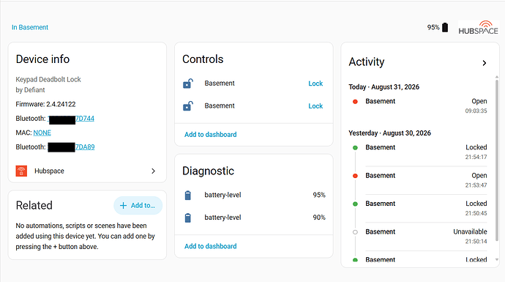505x282 pixels.
Task: Expand the Activity panel with its chevron
Action: (x=484, y=63)
